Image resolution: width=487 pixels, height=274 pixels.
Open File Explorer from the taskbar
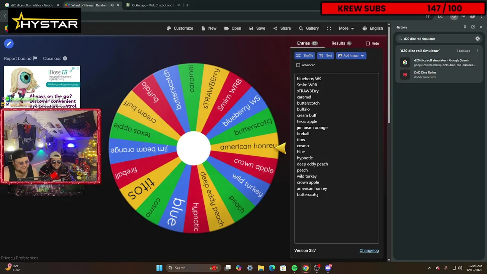coord(261,268)
